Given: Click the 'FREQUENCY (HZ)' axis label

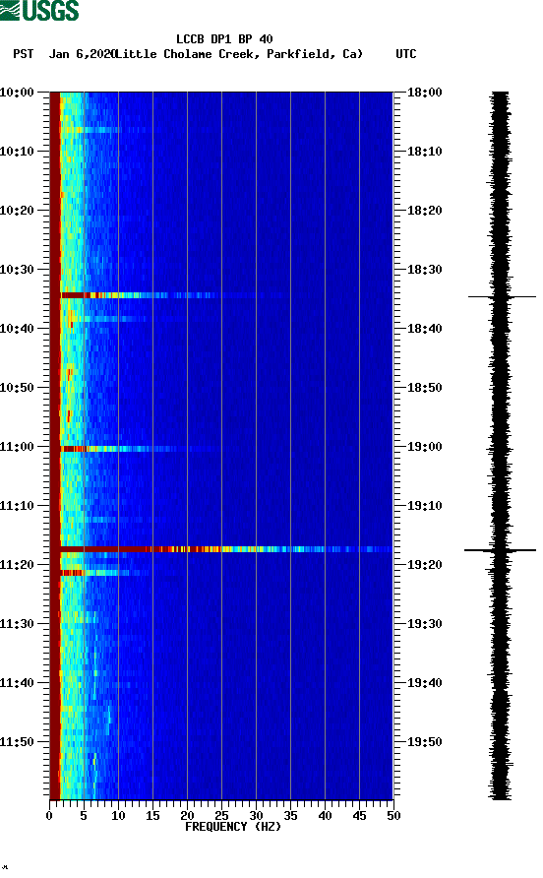Looking at the screenshot, I should (233, 827).
